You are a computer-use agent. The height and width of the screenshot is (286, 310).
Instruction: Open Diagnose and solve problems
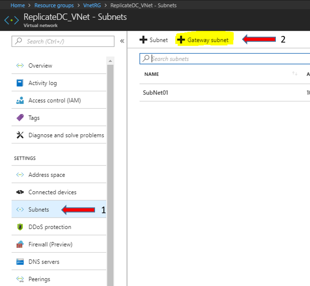(x=59, y=135)
